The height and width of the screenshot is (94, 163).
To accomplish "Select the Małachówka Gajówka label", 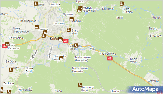I will click(x=80, y=70).
